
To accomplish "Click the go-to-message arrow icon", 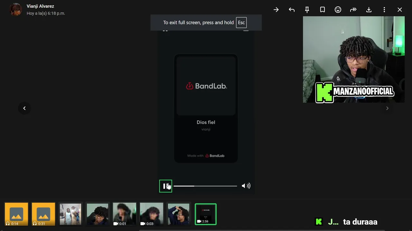I will point(276,10).
